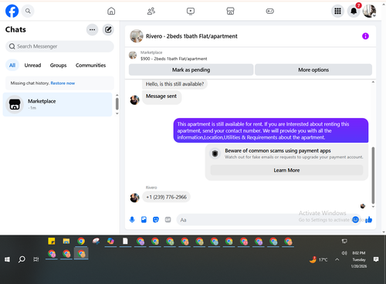Click the More options button
This screenshot has width=386, height=284.
click(x=313, y=69)
